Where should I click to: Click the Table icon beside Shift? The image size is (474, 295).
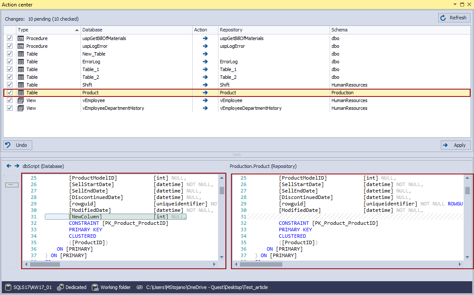click(x=20, y=85)
